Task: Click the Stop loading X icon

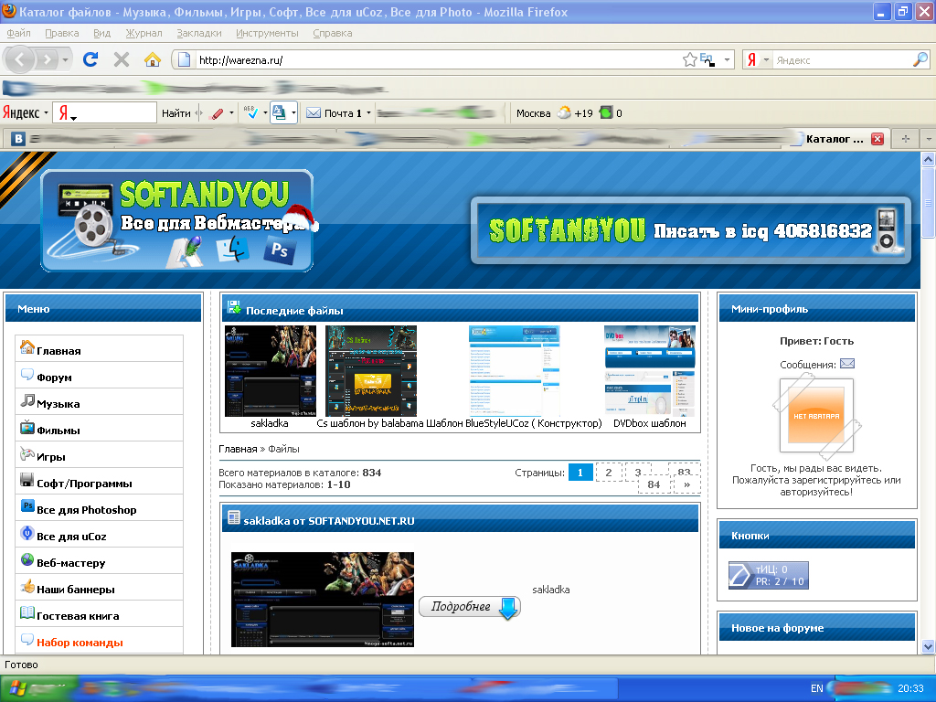Action: coord(122,59)
